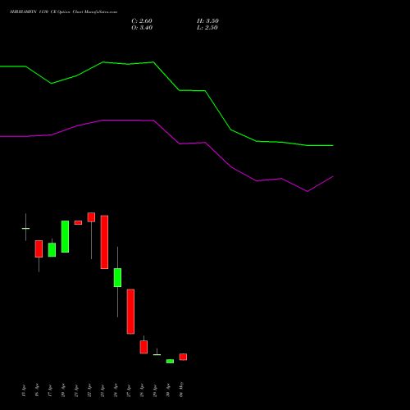Select the low value L: 2.50
Image resolution: width=410 pixels, height=410 pixels.
(207, 28)
